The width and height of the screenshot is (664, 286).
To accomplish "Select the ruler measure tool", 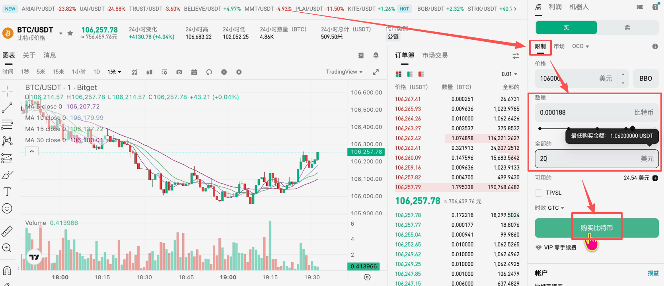I will coord(7,231).
